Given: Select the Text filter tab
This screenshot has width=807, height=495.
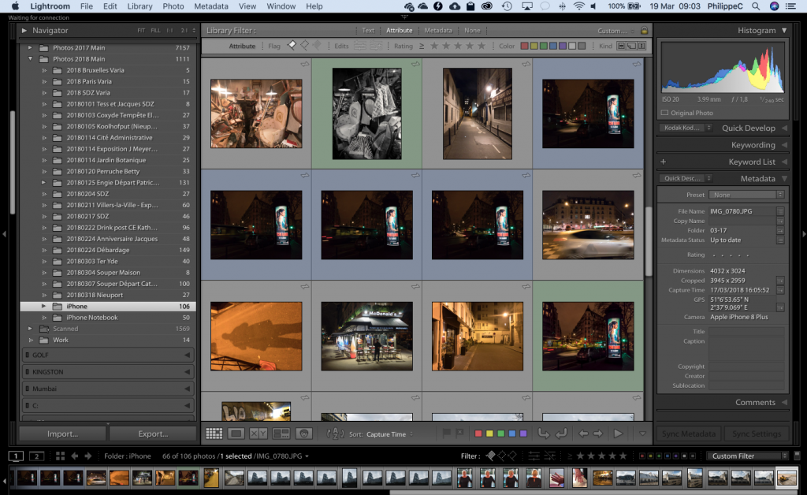Looking at the screenshot, I should pos(368,31).
